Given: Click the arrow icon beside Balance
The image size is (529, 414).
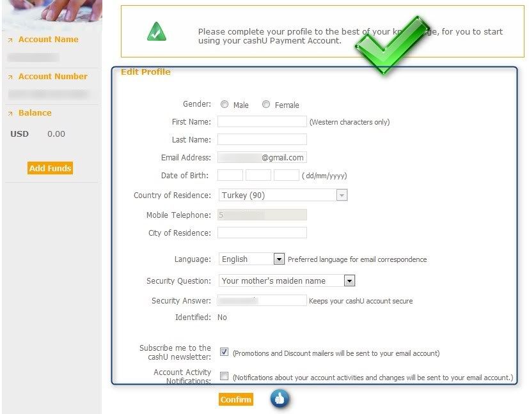Looking at the screenshot, I should click(10, 114).
